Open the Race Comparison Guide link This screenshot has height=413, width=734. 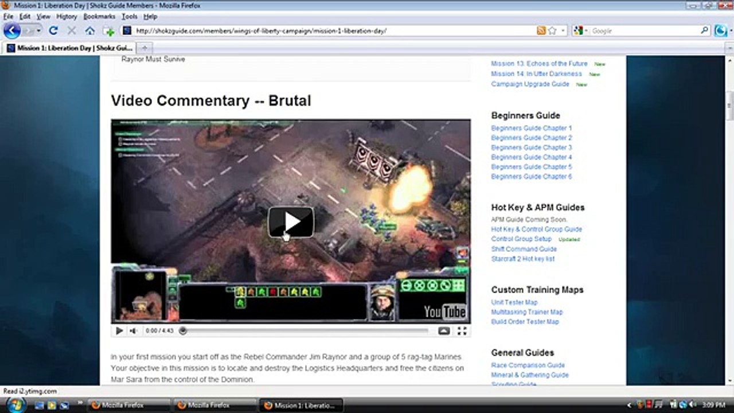coord(528,365)
